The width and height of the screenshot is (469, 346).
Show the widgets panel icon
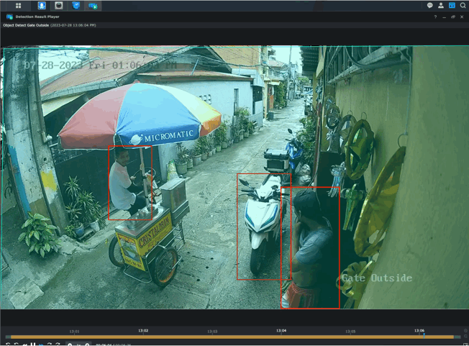452,5
